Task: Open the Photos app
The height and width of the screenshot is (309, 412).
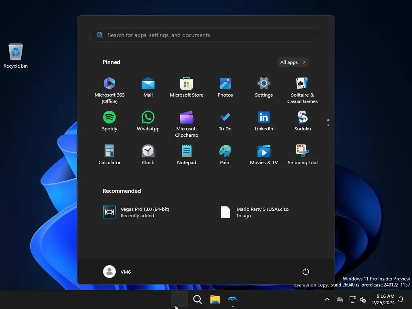Action: (x=225, y=87)
